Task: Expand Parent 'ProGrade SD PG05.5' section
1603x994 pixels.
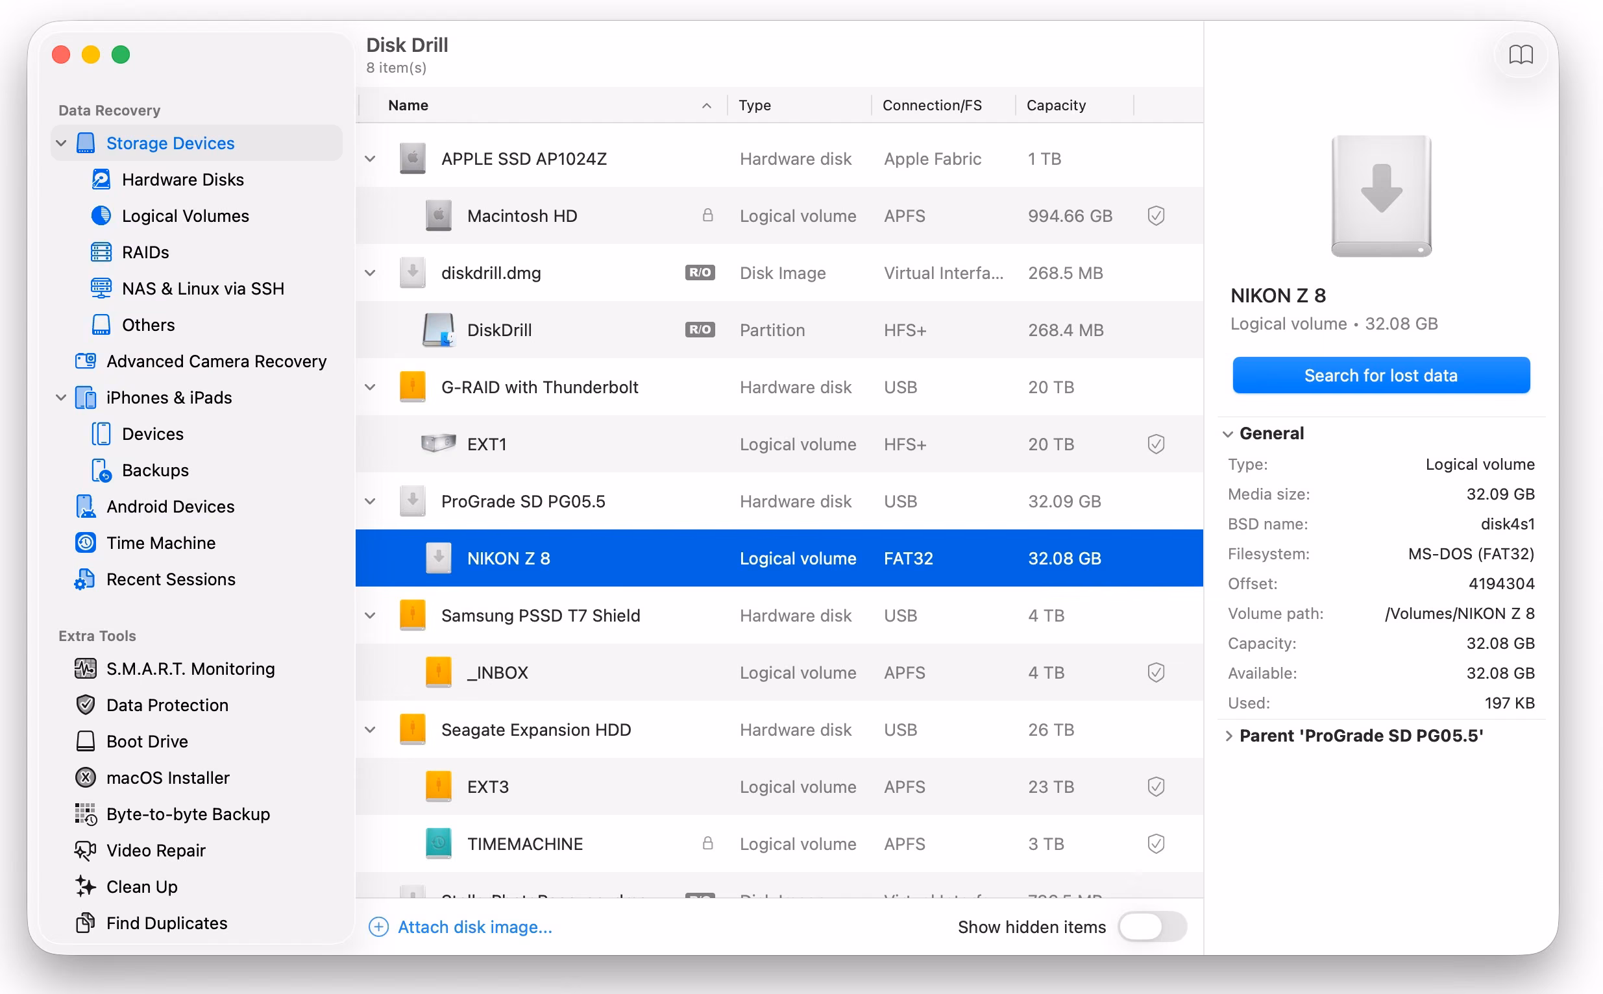Action: pyautogui.click(x=1228, y=736)
